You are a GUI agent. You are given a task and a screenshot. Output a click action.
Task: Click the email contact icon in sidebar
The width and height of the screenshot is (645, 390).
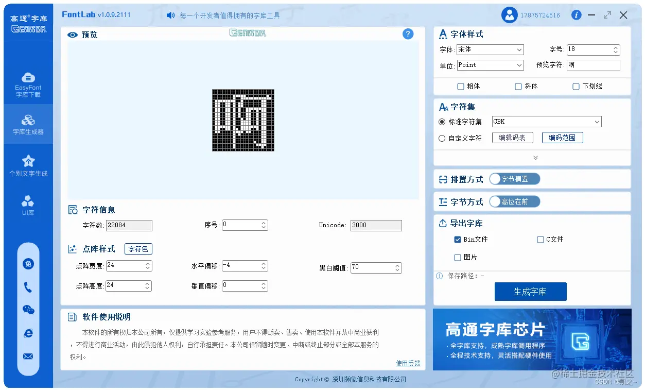[x=28, y=356]
